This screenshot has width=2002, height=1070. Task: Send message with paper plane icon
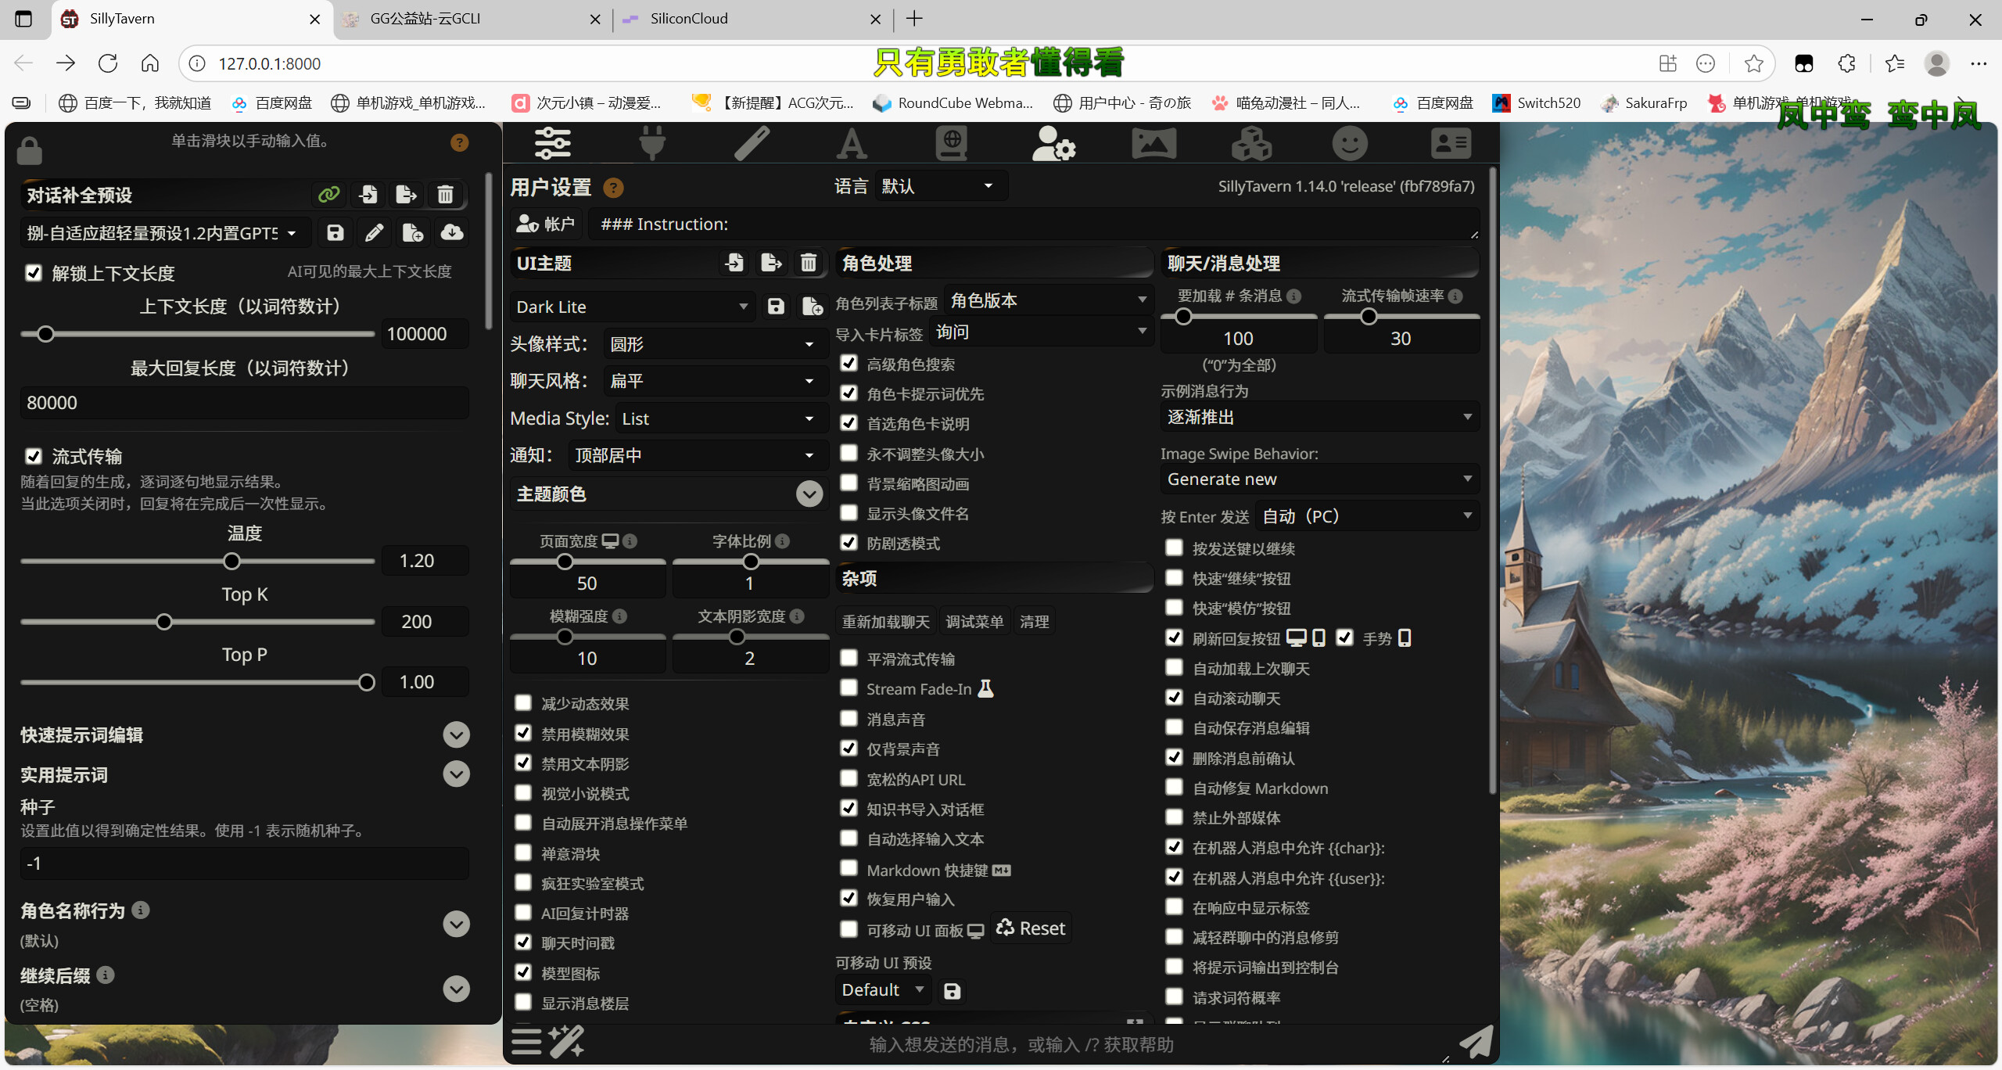coord(1476,1042)
